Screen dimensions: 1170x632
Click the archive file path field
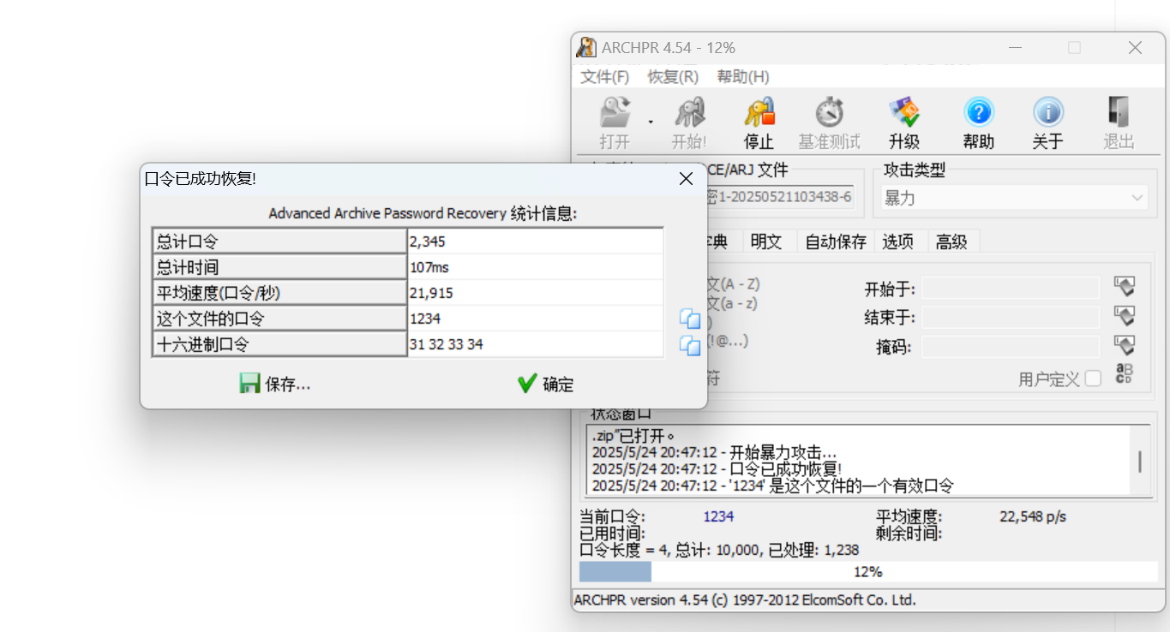click(780, 198)
